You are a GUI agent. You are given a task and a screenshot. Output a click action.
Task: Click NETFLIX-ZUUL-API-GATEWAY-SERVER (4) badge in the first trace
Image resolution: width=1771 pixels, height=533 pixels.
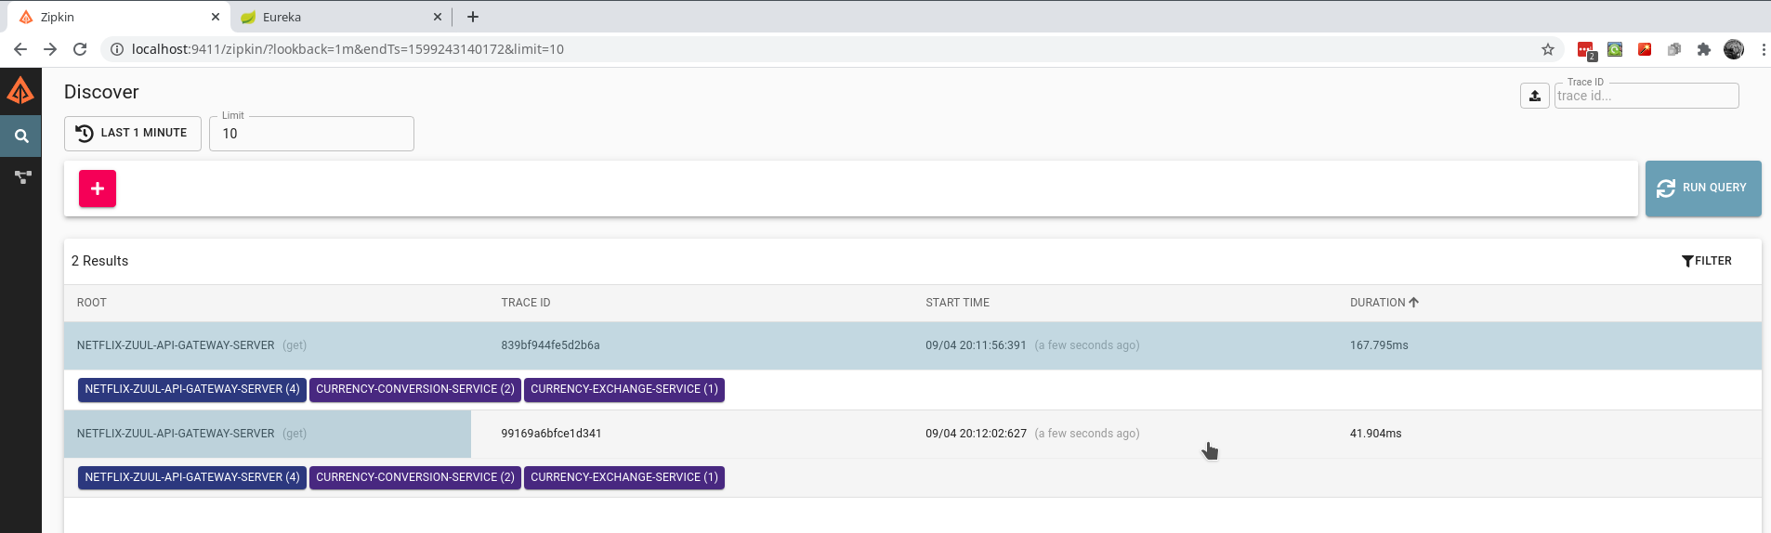(x=192, y=389)
